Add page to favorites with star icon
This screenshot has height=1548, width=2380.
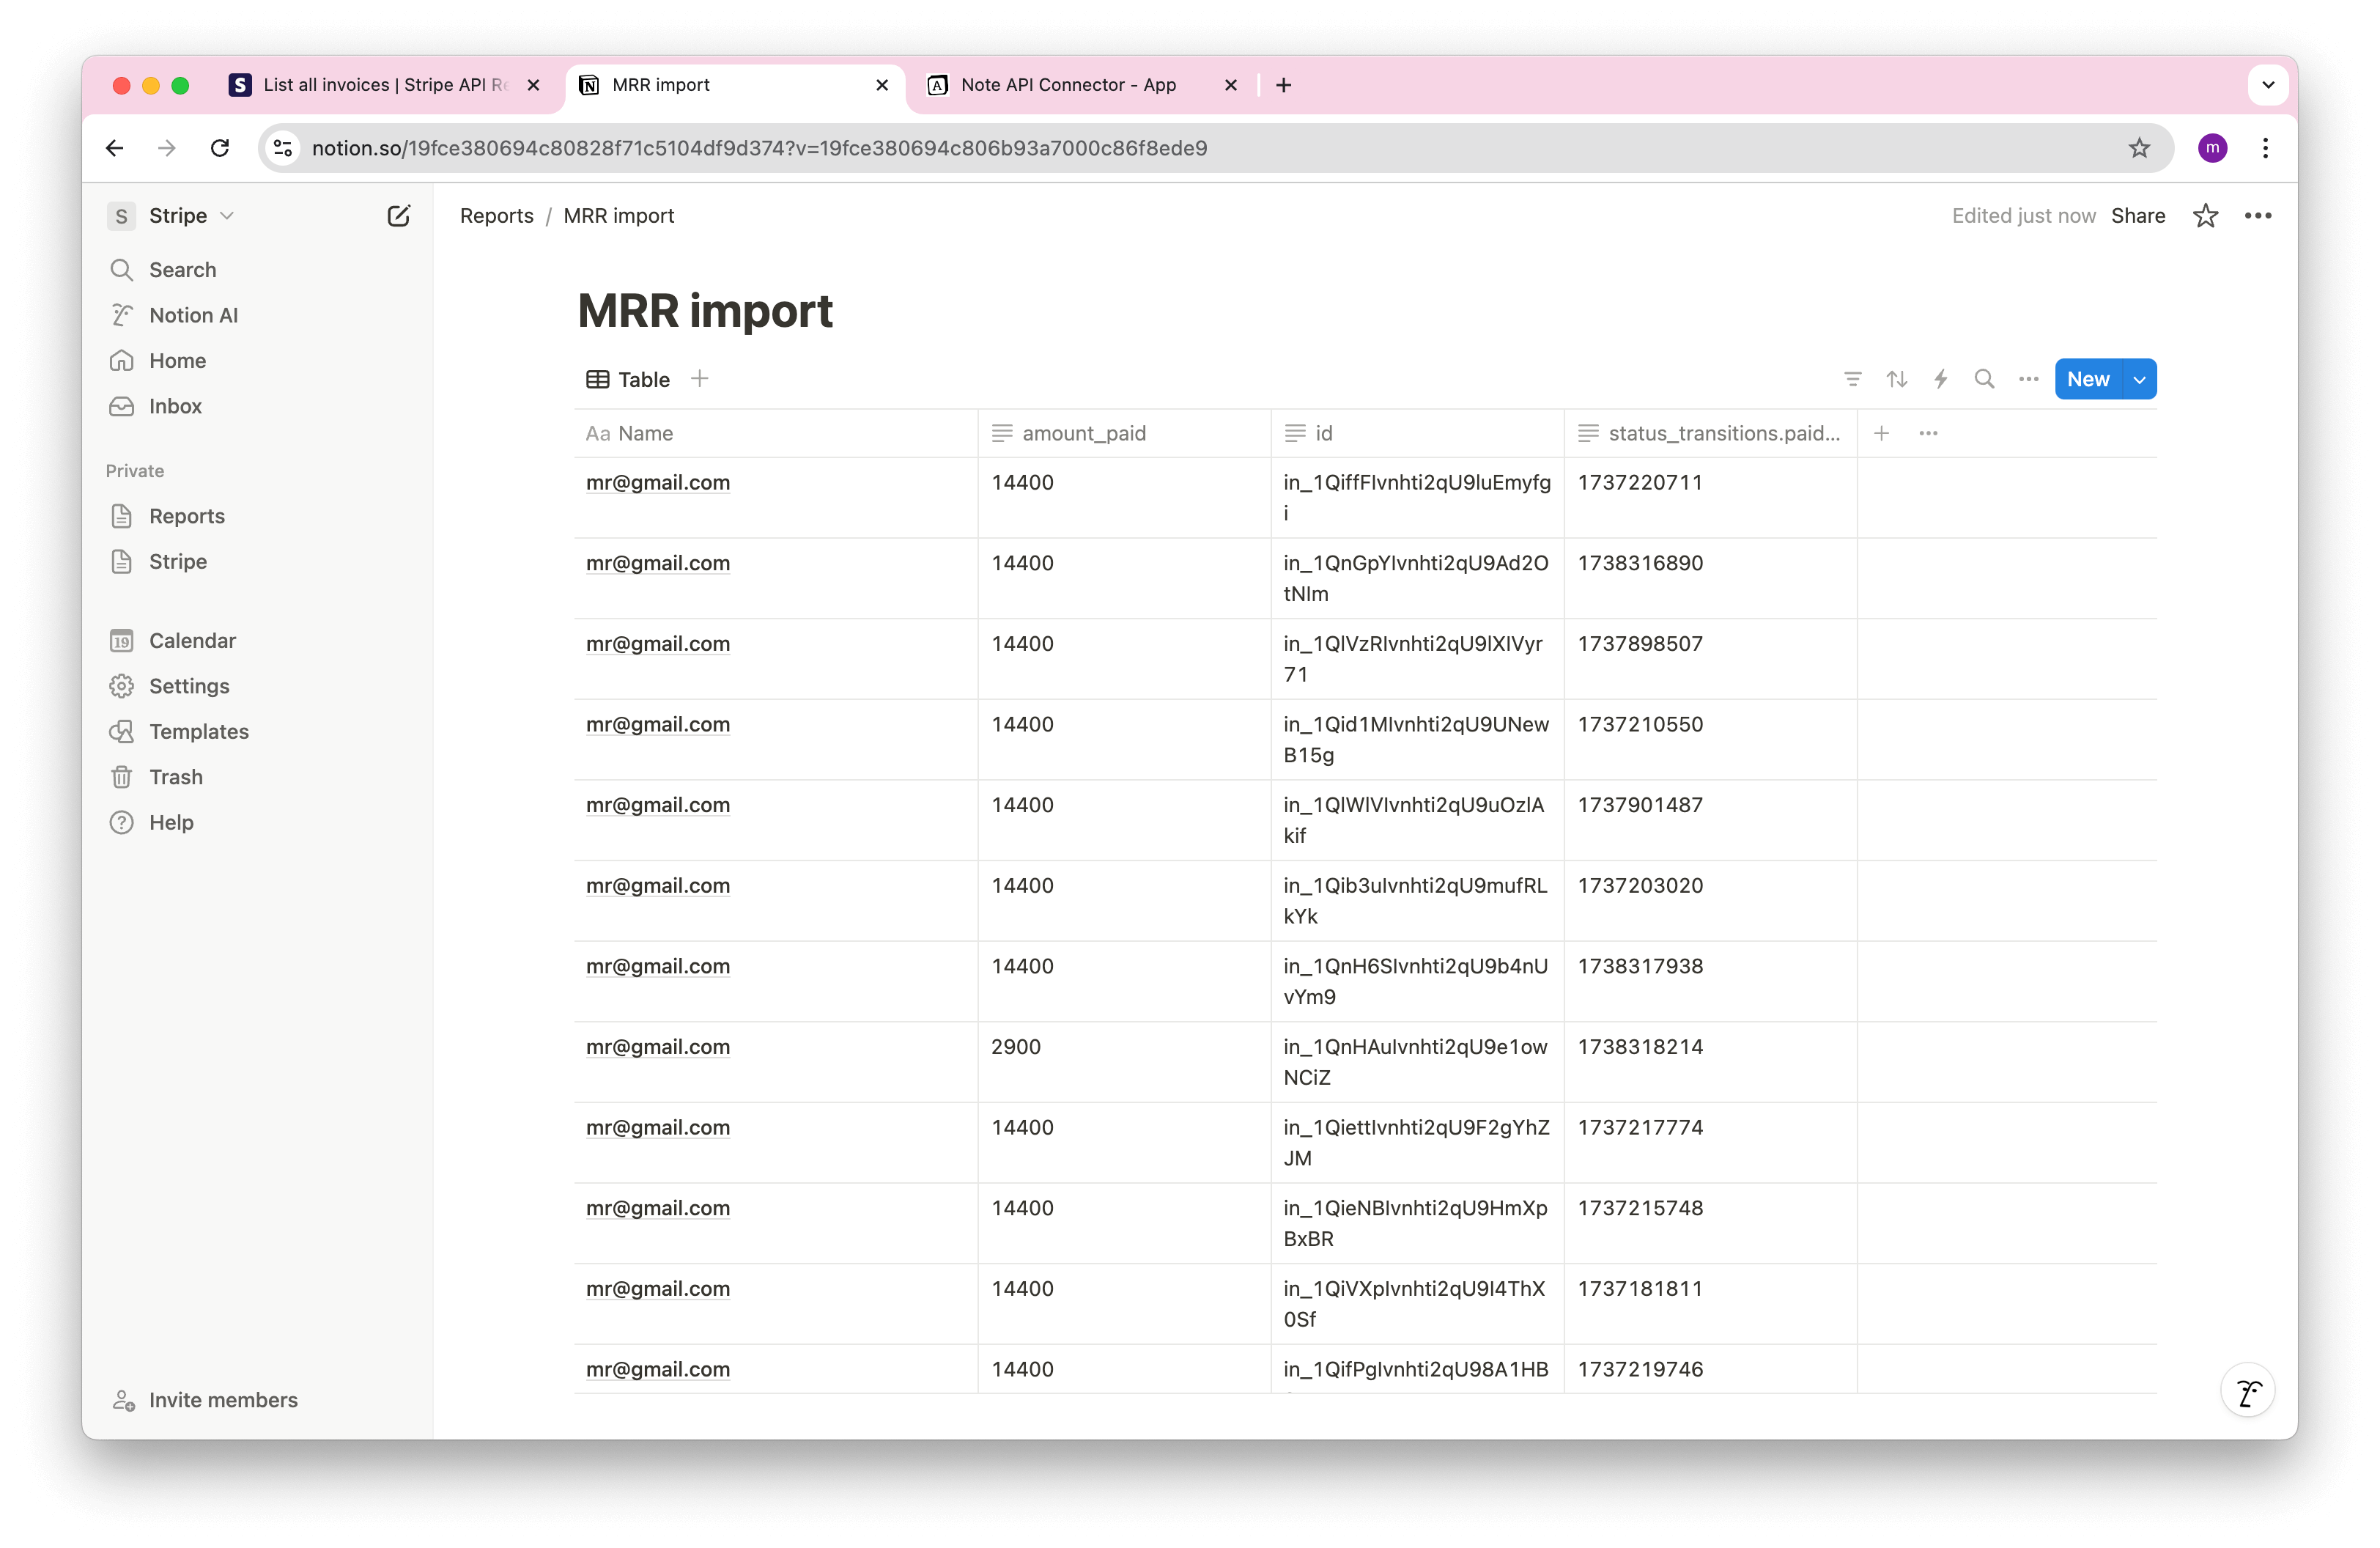[2206, 216]
